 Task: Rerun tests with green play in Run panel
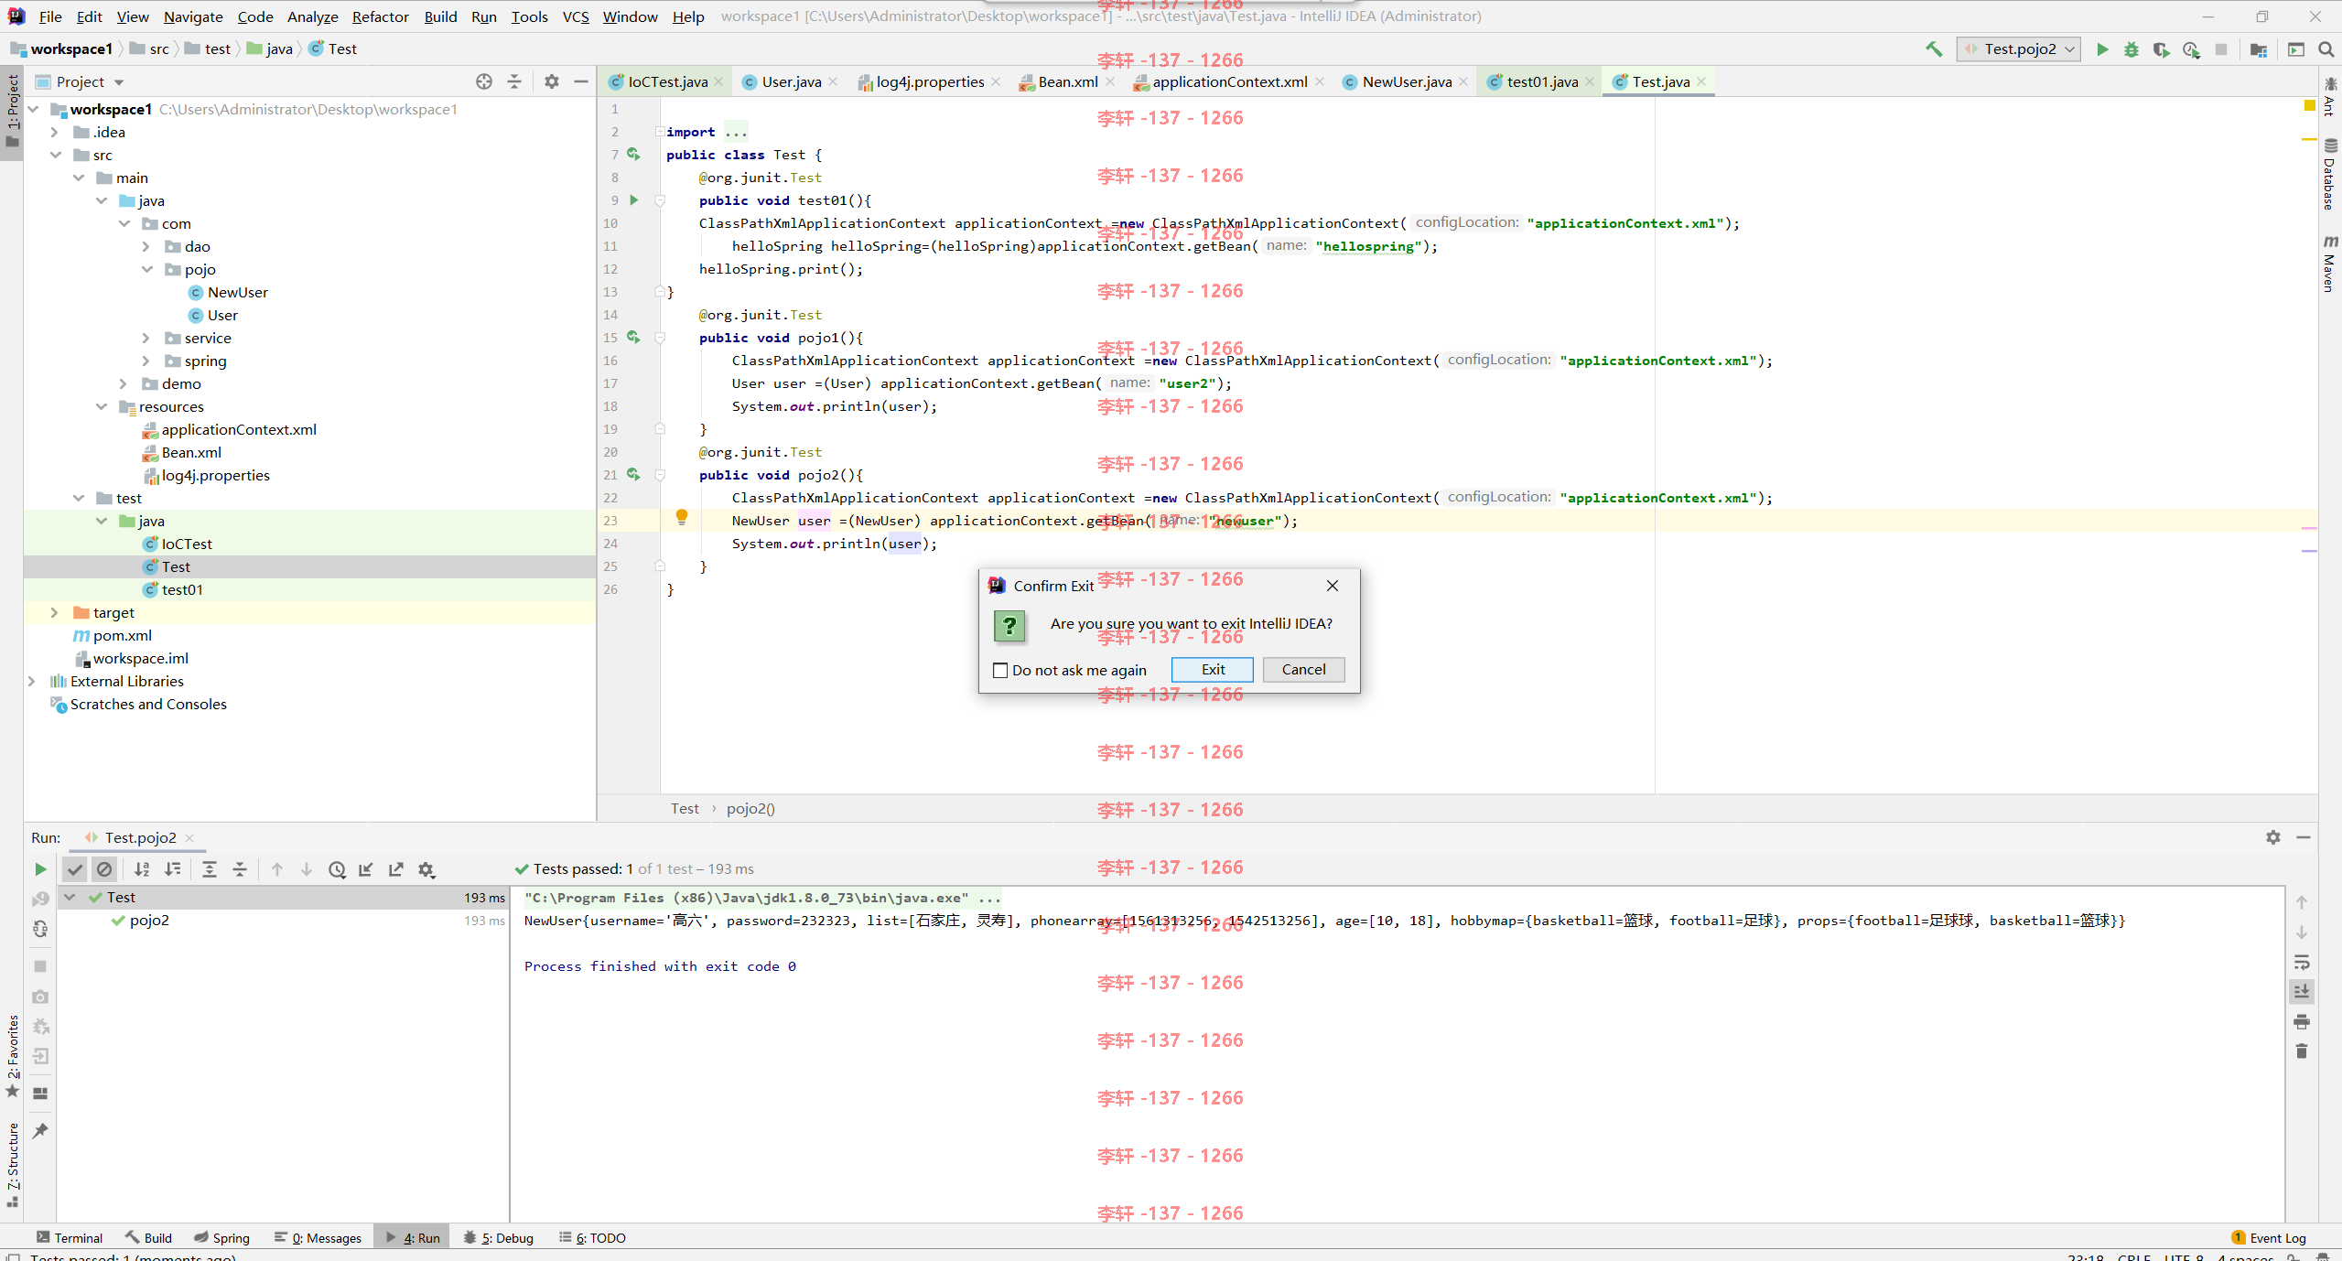[x=40, y=869]
